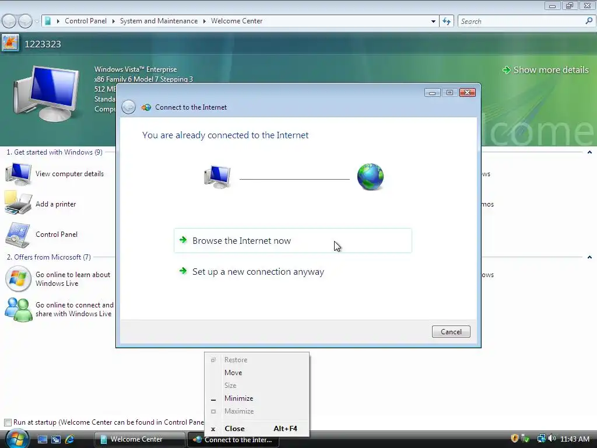This screenshot has width=597, height=448.
Task: Open the address bar history dropdown
Action: pyautogui.click(x=433, y=22)
